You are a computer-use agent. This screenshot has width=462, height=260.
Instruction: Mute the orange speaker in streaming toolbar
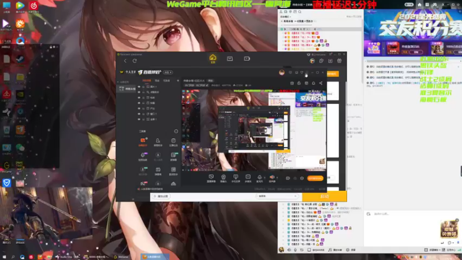click(x=272, y=178)
